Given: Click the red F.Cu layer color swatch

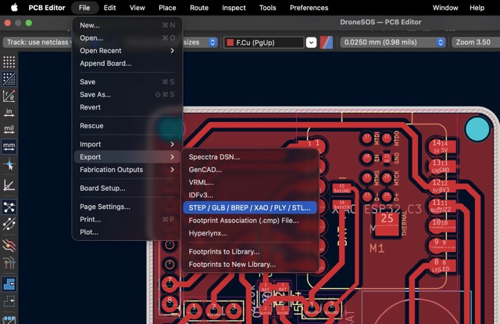Looking at the screenshot, I should pyautogui.click(x=230, y=42).
